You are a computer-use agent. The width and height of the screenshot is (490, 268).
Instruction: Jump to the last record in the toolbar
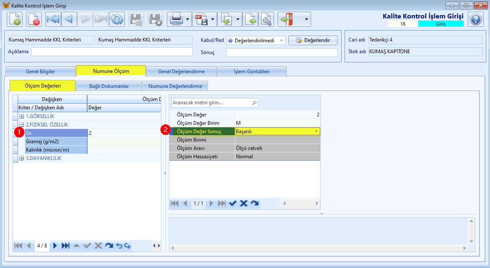(101, 19)
